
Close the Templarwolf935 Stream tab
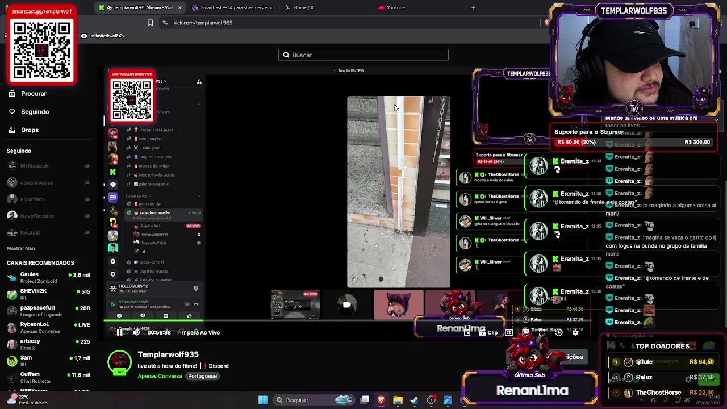tap(180, 7)
